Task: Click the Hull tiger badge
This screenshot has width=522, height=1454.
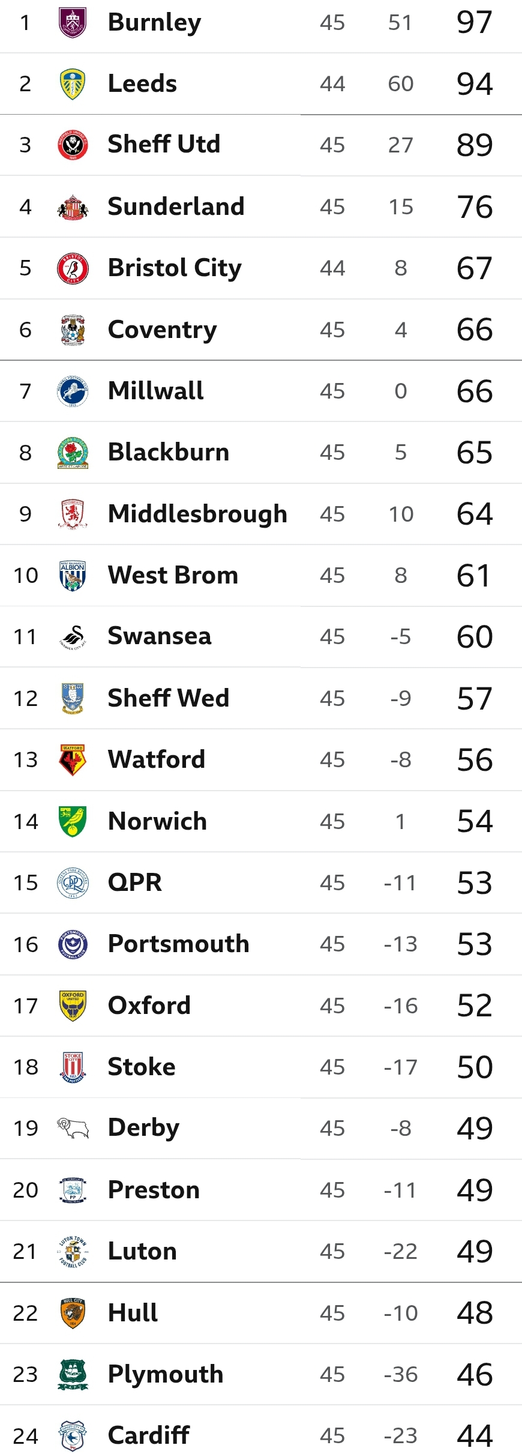Action: (x=73, y=1313)
